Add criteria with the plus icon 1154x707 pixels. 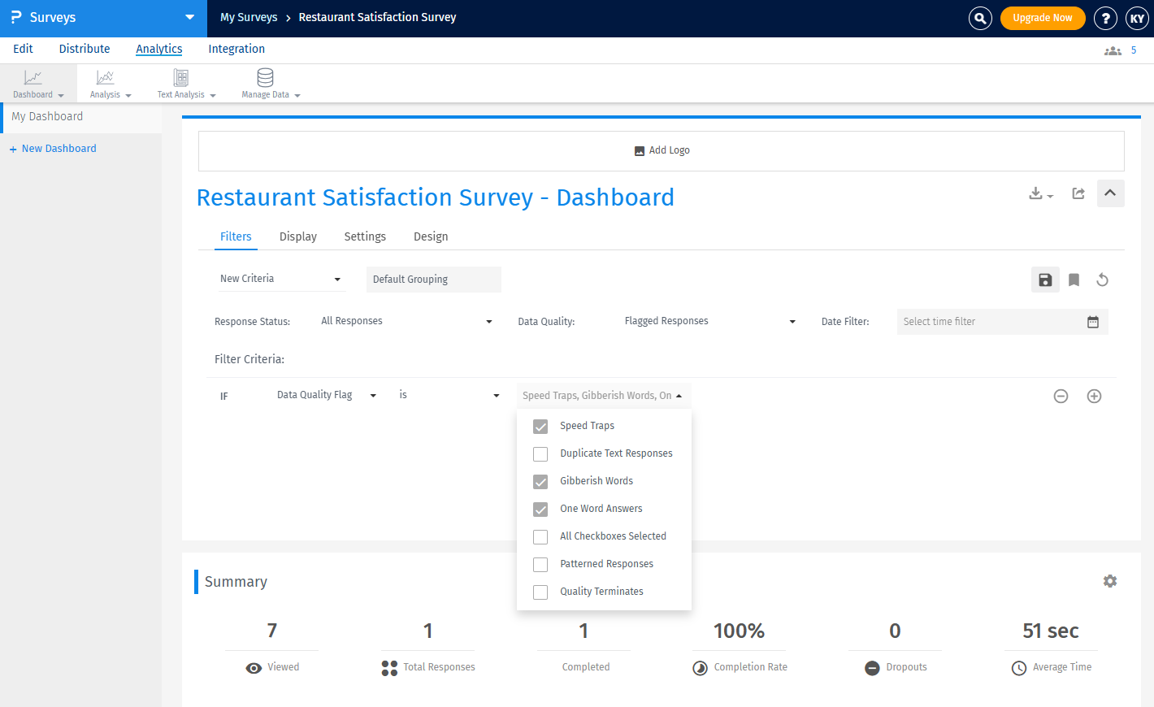tap(1094, 396)
